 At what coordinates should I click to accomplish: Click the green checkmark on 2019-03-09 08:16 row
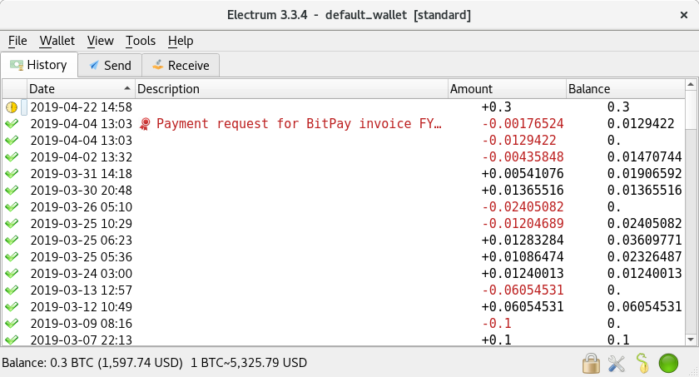click(x=12, y=323)
